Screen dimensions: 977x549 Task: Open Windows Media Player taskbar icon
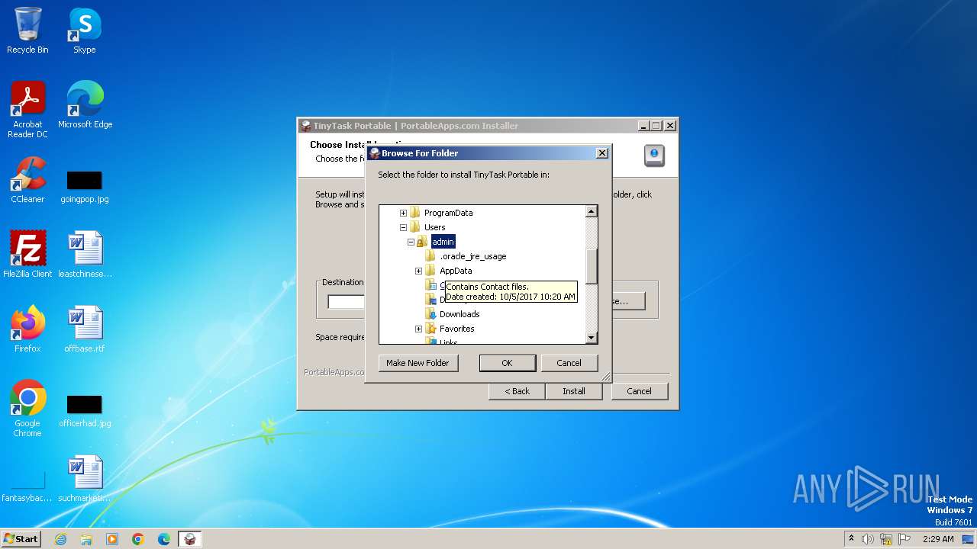112,539
